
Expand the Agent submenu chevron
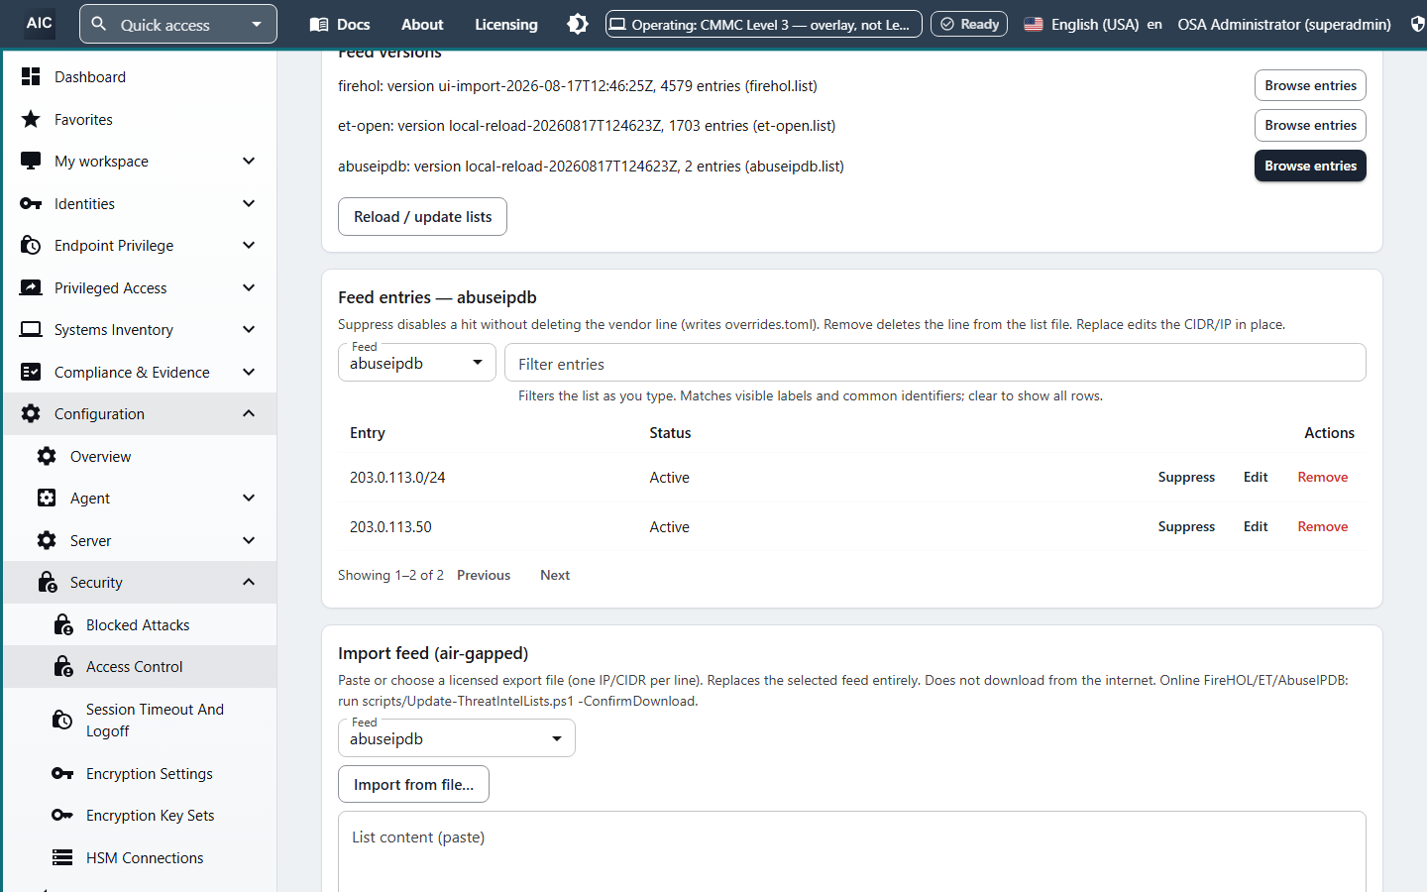coord(249,498)
